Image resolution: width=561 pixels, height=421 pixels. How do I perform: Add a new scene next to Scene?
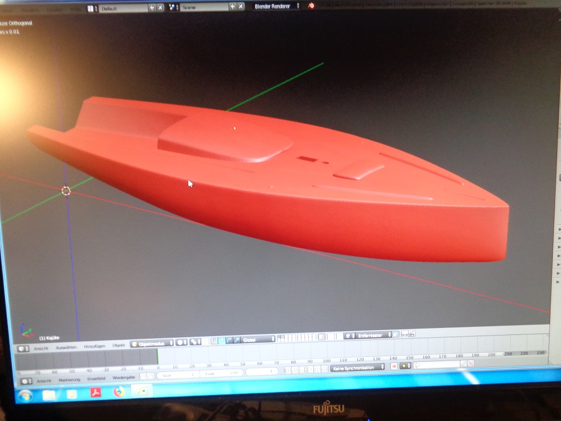click(x=232, y=7)
